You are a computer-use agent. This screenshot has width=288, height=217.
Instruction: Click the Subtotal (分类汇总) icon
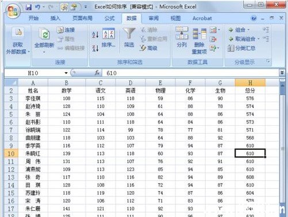(x=231, y=48)
